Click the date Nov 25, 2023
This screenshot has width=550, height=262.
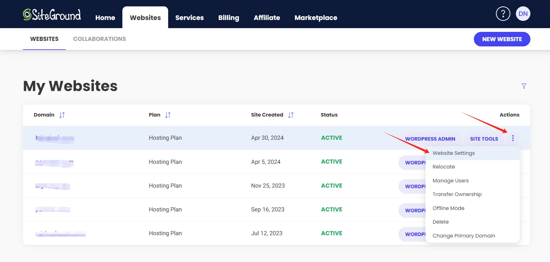point(268,186)
